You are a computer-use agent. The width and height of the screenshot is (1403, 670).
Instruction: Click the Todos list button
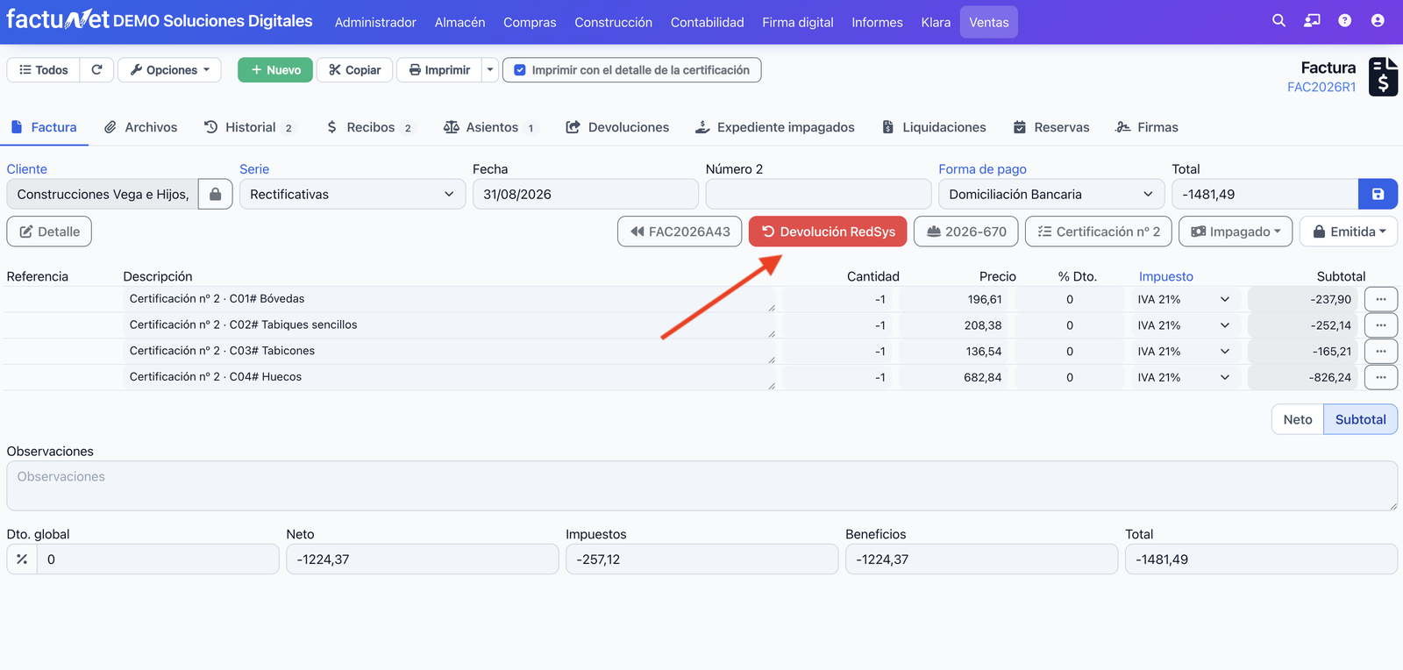(x=43, y=70)
